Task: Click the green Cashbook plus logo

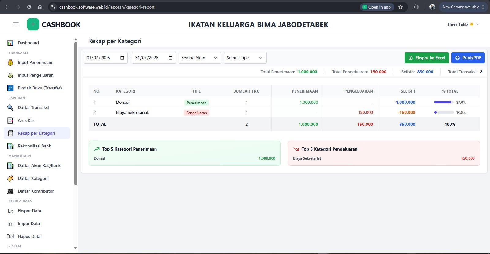Action: click(33, 24)
